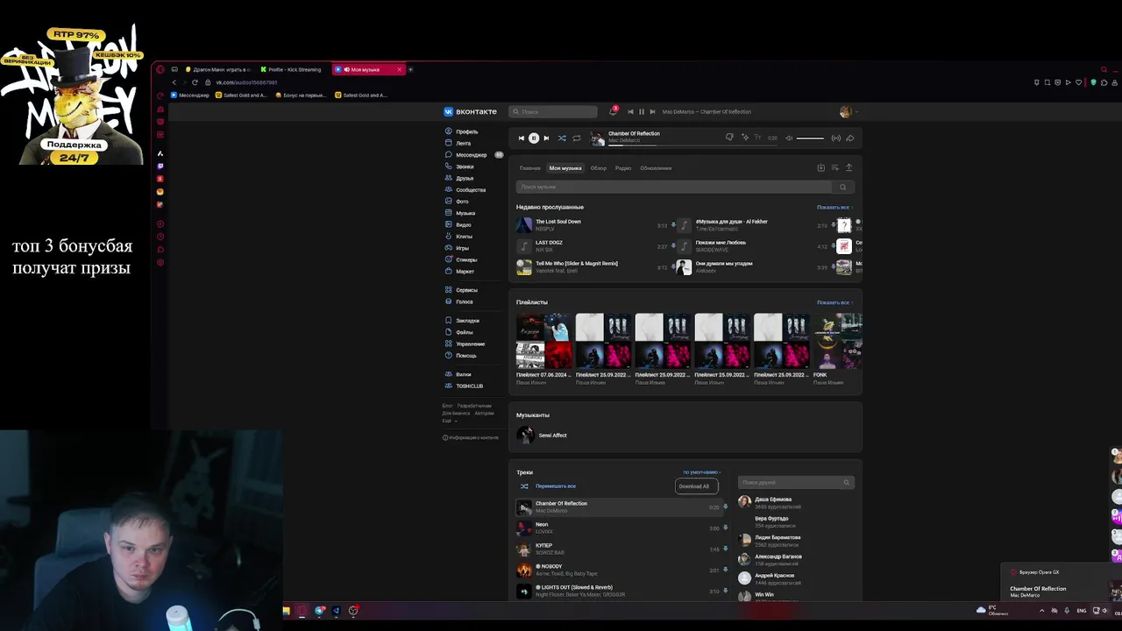The height and width of the screenshot is (631, 1122).
Task: Open the Opera GX sidebar settings gear
Action: [x=160, y=263]
